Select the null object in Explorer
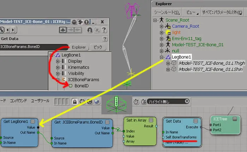The image size is (247, 152). pyautogui.click(x=175, y=51)
